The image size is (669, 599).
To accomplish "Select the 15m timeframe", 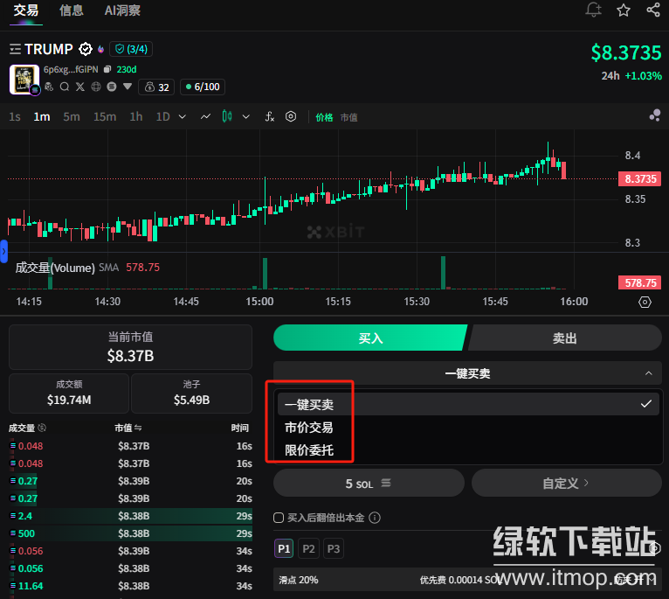I will [x=105, y=116].
